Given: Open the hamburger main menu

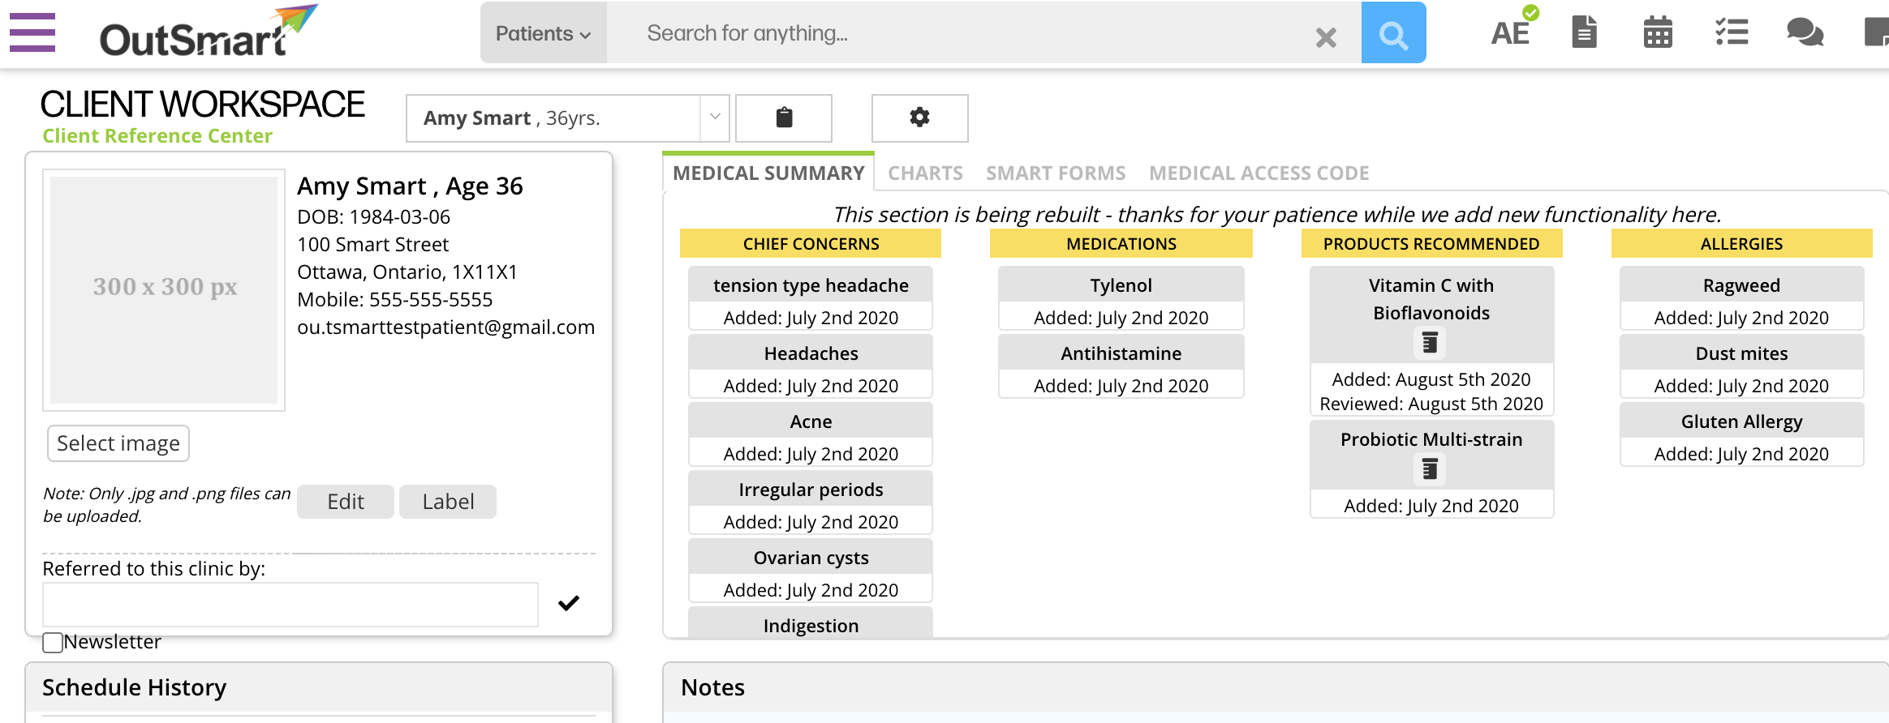Looking at the screenshot, I should point(32,32).
